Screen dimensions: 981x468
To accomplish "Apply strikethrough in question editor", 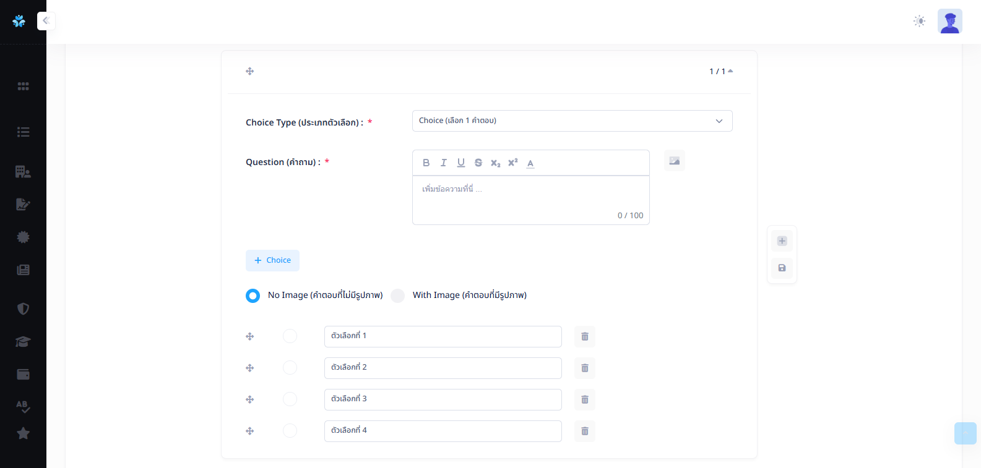I will pyautogui.click(x=478, y=163).
